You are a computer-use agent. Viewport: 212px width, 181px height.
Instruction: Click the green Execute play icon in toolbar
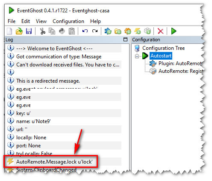pos(174,31)
